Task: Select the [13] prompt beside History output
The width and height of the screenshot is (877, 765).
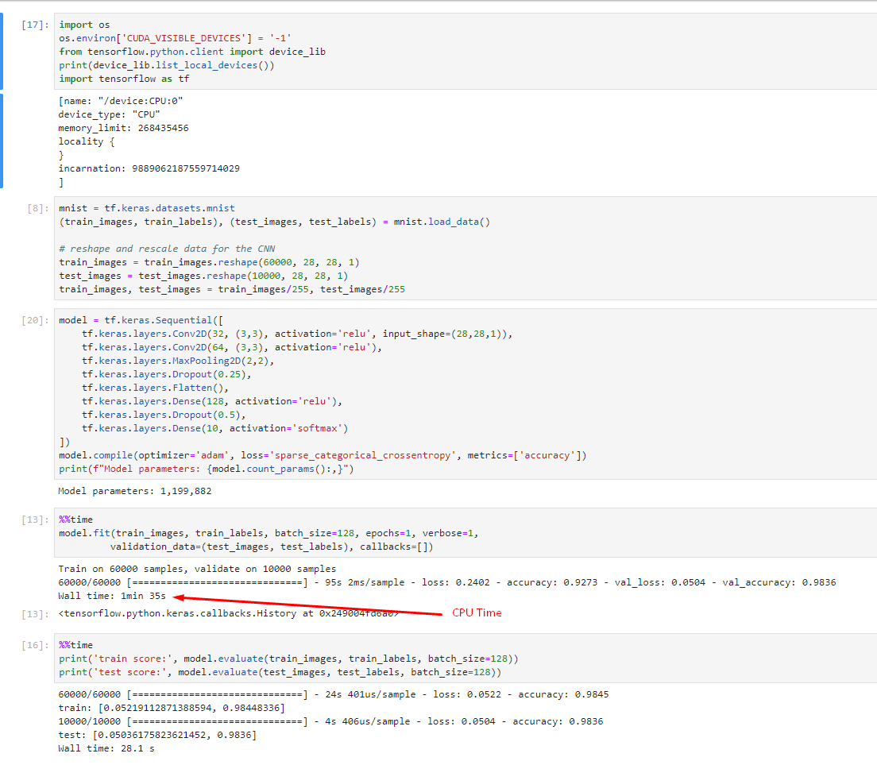Action: (35, 614)
